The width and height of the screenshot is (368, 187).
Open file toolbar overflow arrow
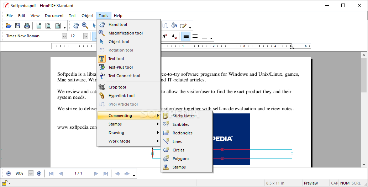pos(64,28)
